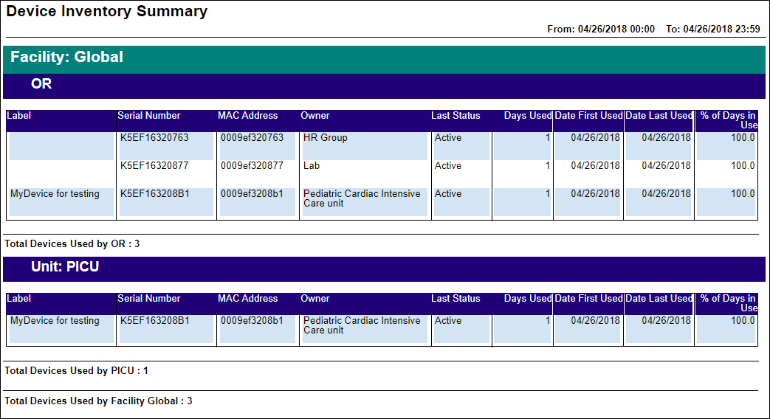
Task: Click Date First Used of MyDevice in OR table
Action: pos(595,194)
